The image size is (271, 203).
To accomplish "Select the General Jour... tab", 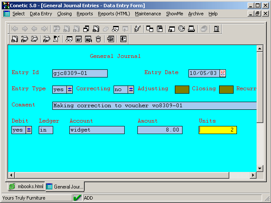I will [66, 186].
